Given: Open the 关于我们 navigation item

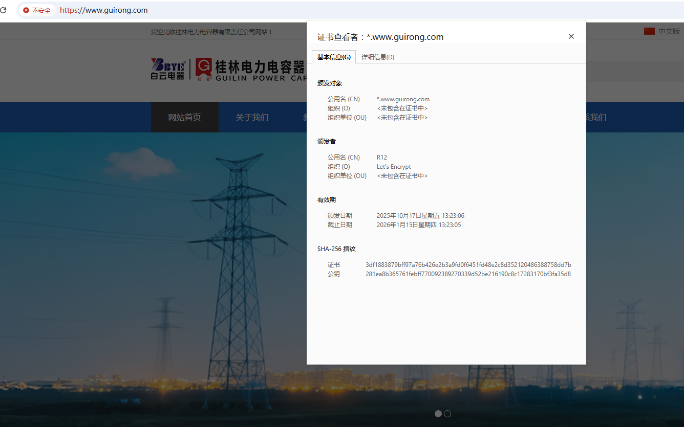Looking at the screenshot, I should pyautogui.click(x=252, y=117).
